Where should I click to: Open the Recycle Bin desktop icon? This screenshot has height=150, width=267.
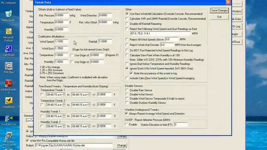tap(8, 16)
